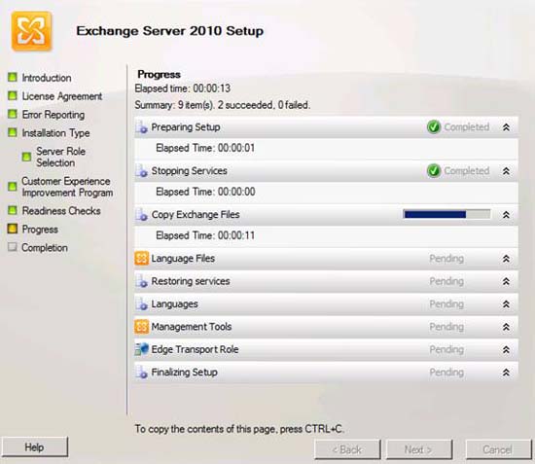Collapse the Preparing Setup section
The image size is (535, 464).
(506, 127)
